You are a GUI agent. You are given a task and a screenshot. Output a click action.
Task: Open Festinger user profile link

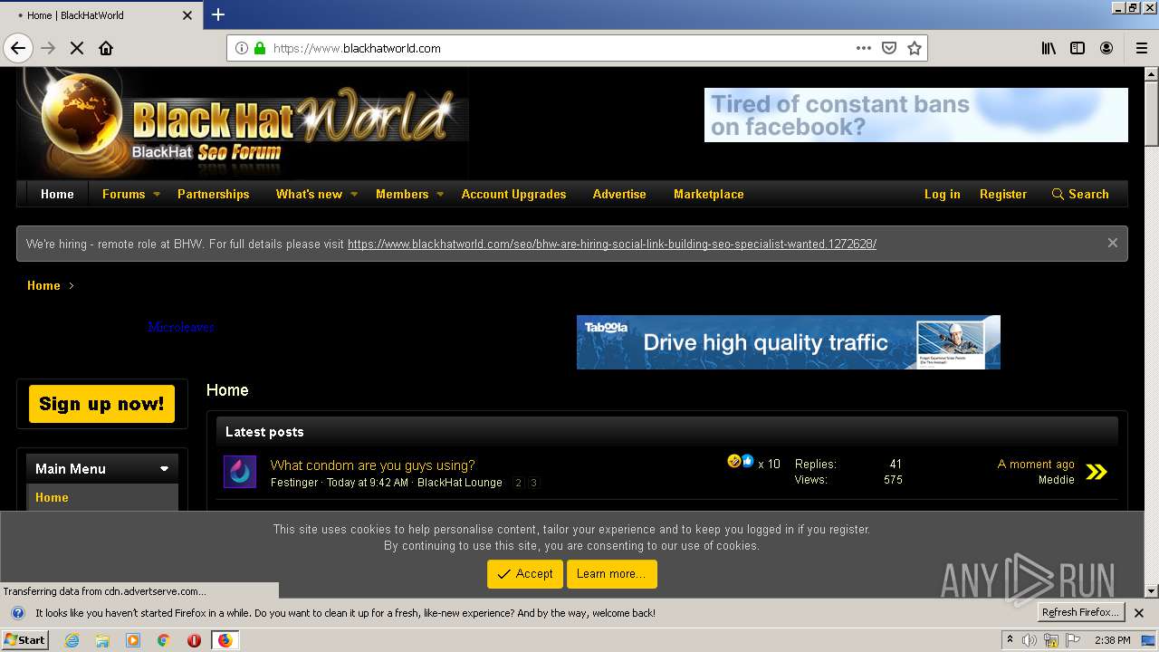coord(294,483)
